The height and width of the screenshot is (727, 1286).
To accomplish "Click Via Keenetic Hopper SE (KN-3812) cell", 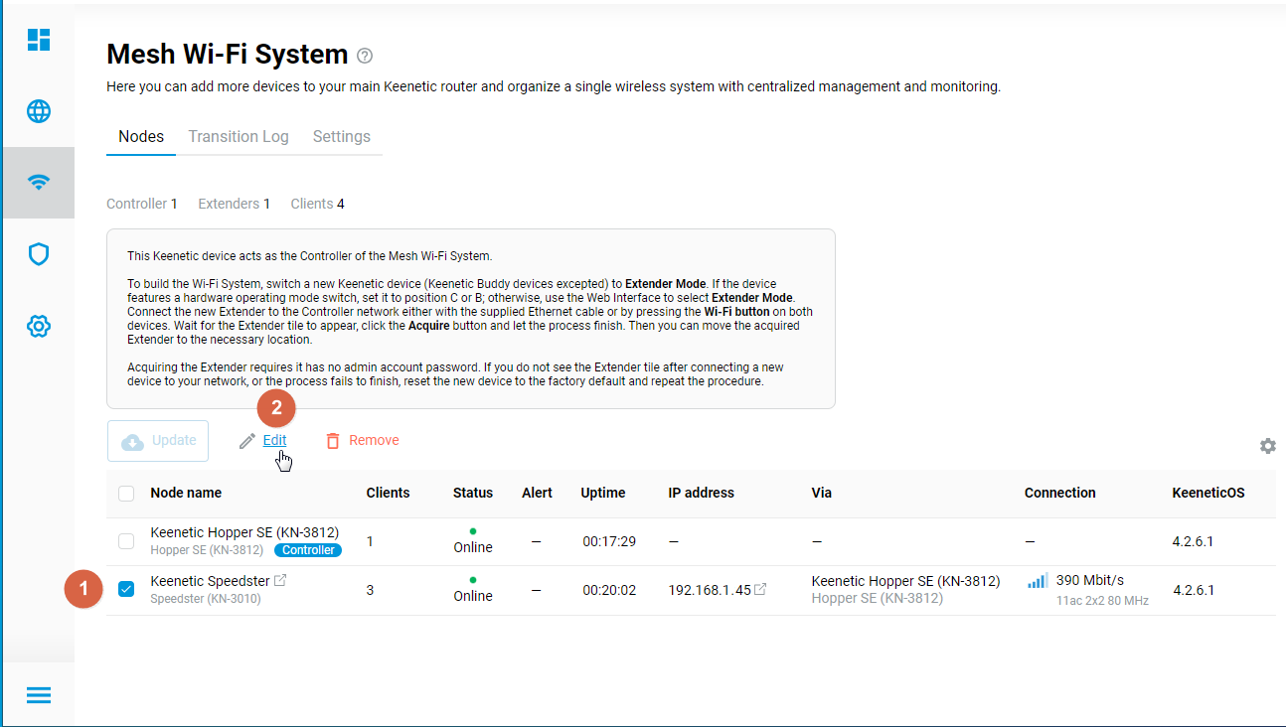I will [x=906, y=590].
